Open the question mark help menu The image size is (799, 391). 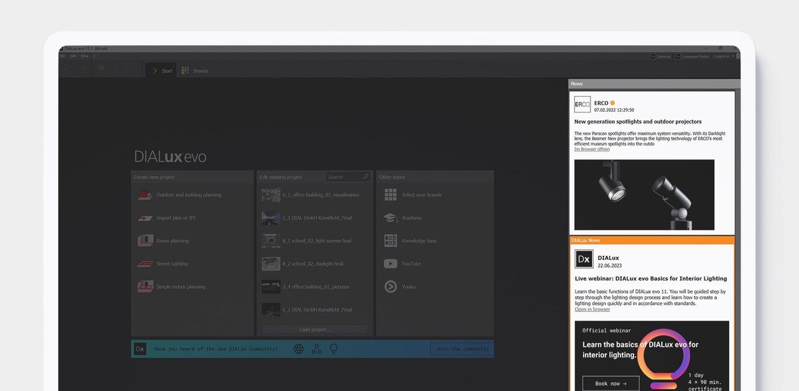click(94, 56)
